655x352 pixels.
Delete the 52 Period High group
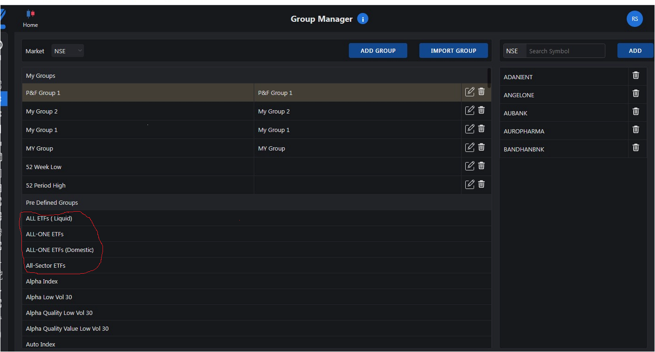pyautogui.click(x=482, y=184)
